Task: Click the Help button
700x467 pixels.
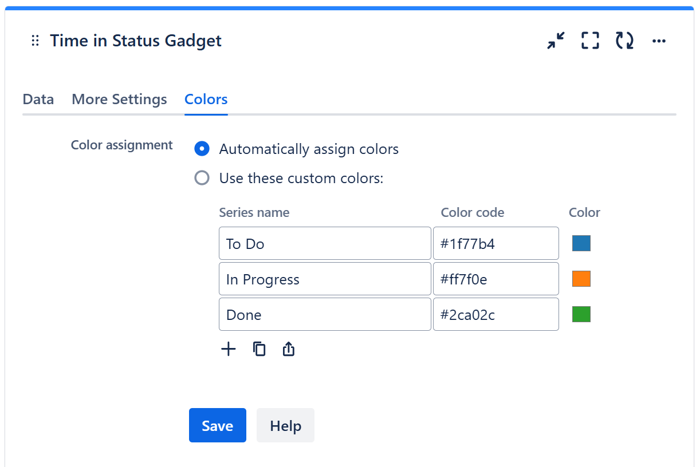Action: pyautogui.click(x=285, y=425)
